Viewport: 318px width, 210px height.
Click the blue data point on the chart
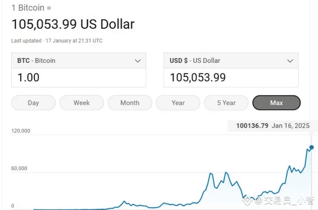point(311,147)
